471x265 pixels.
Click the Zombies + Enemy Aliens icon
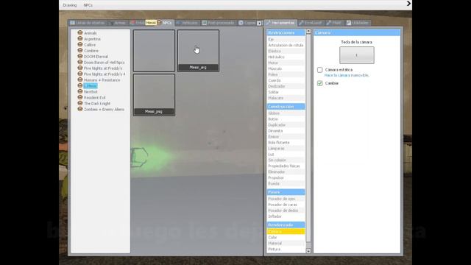(80, 109)
